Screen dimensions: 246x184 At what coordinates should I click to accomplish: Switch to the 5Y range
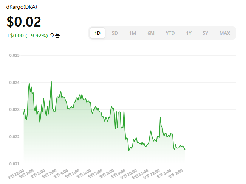click(x=205, y=33)
